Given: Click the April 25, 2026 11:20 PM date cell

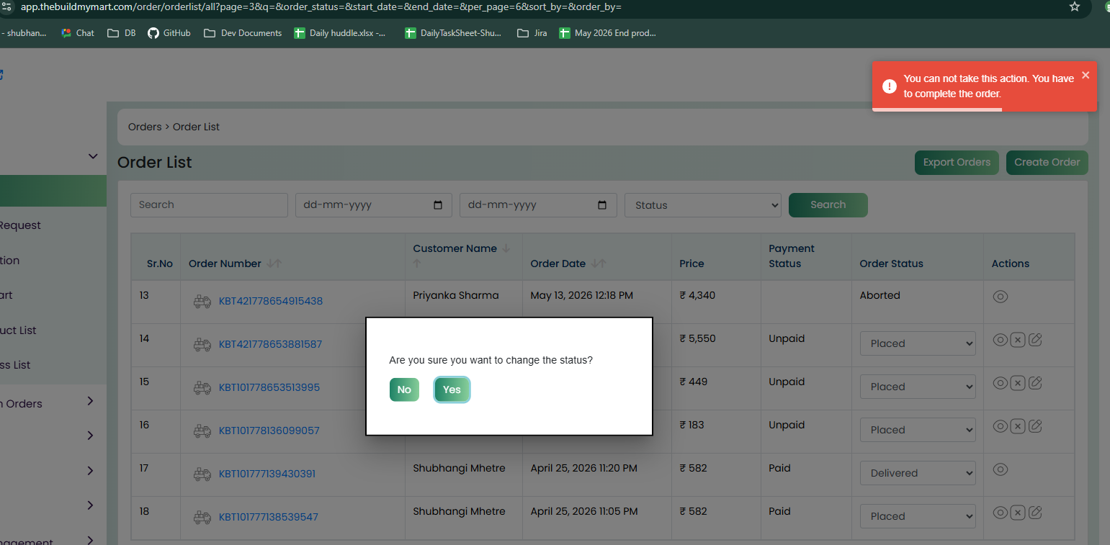Looking at the screenshot, I should (584, 468).
